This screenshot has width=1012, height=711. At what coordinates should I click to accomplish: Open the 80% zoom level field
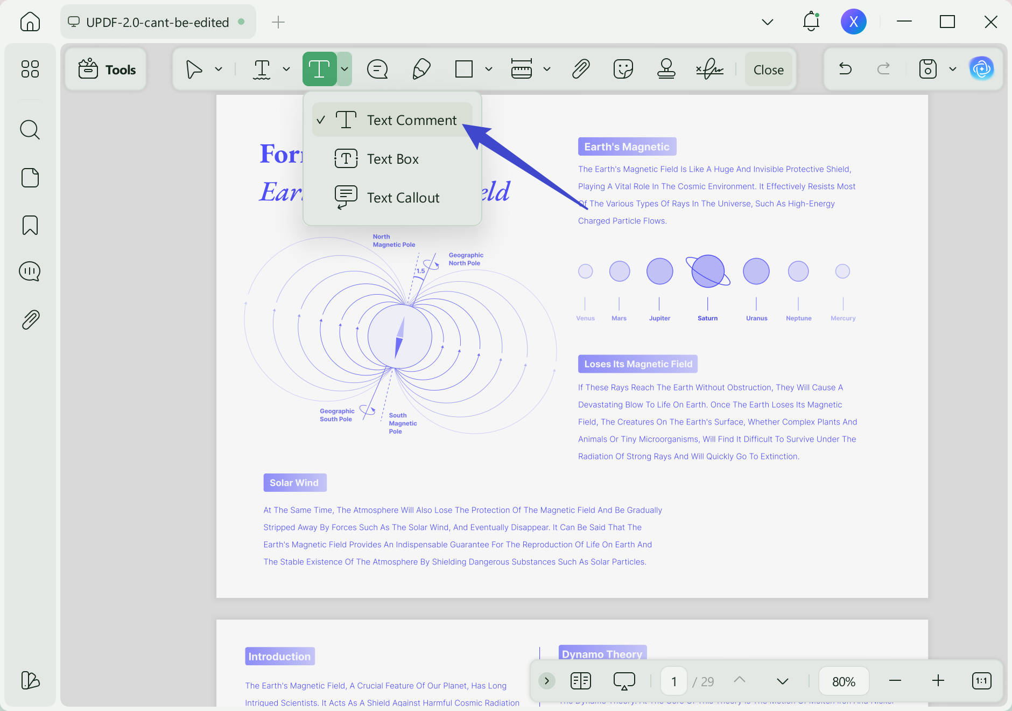[844, 681]
